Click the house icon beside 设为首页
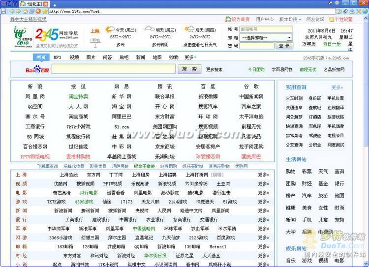Viewport: 369px width, 267px height. [x=228, y=19]
